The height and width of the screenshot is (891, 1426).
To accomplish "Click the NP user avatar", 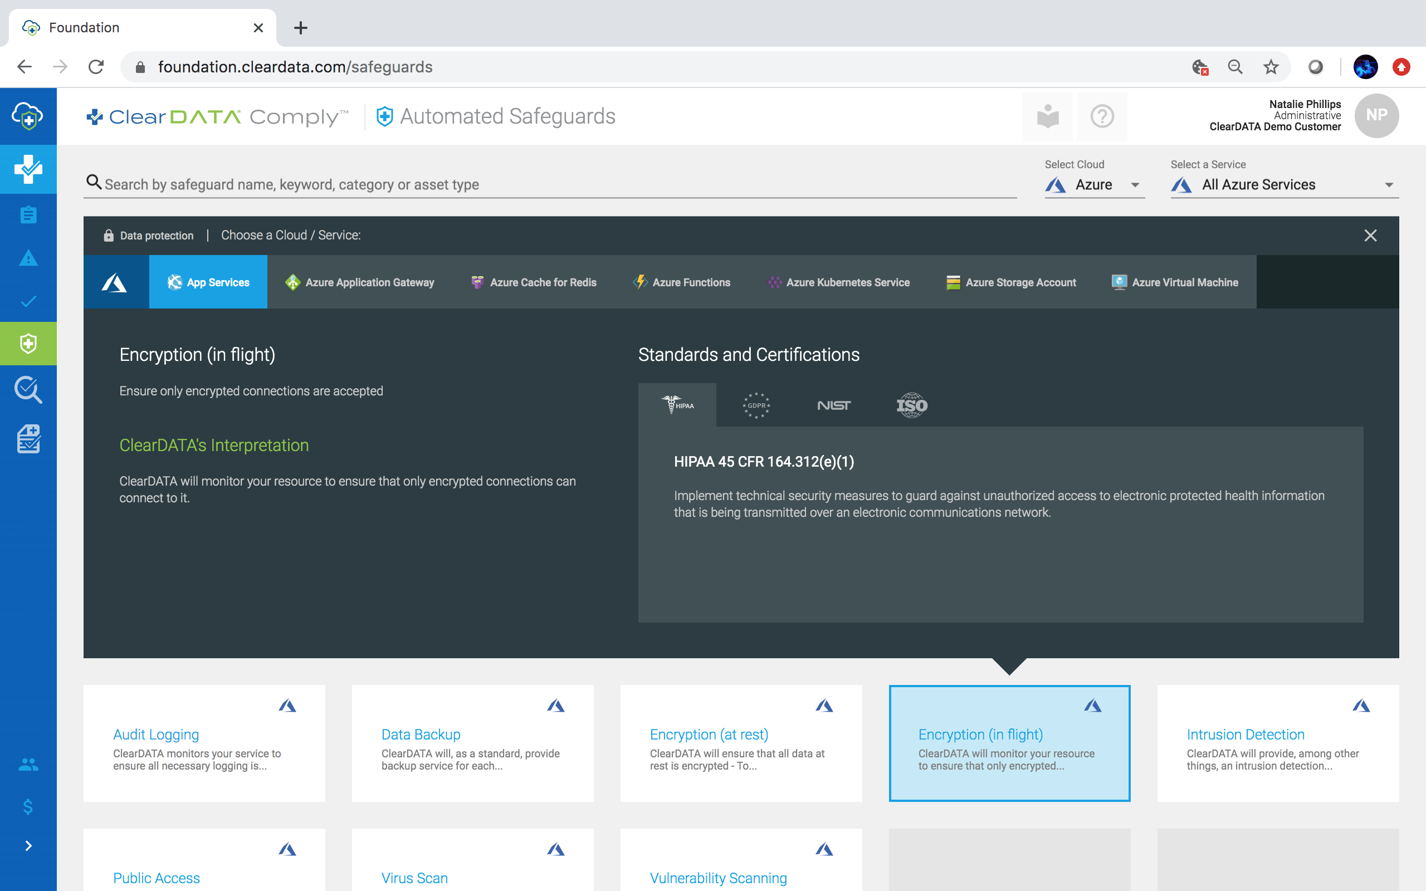I will 1376,115.
